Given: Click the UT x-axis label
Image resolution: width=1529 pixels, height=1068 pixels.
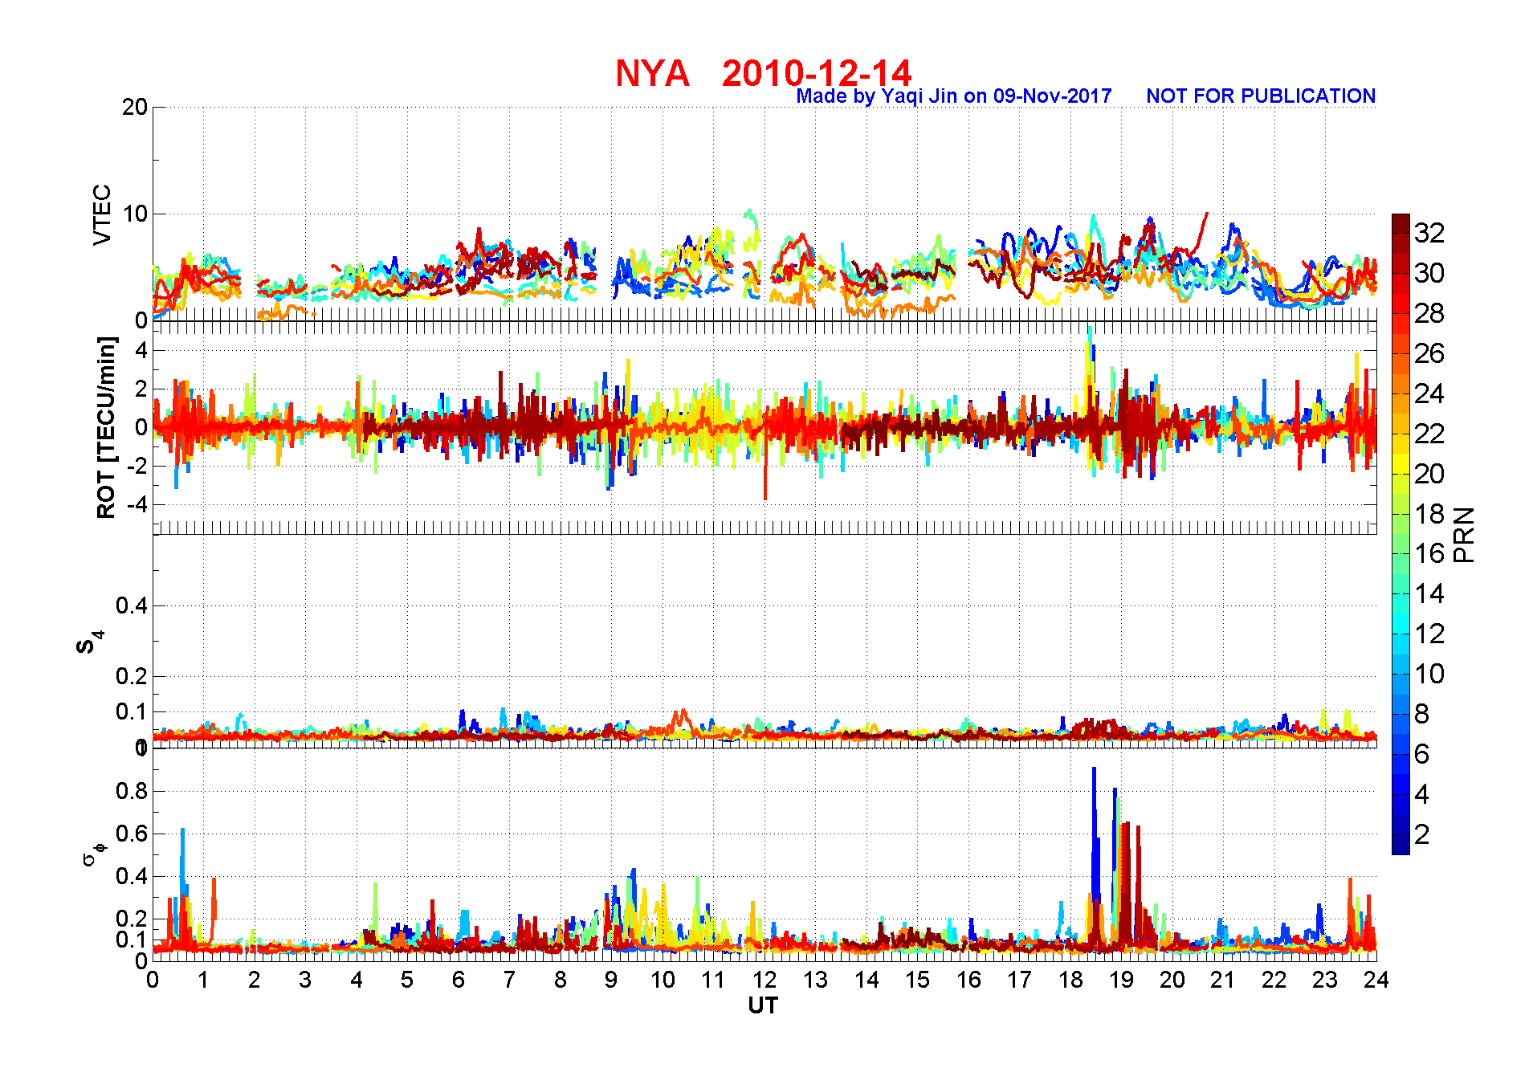Looking at the screenshot, I should tap(764, 1005).
